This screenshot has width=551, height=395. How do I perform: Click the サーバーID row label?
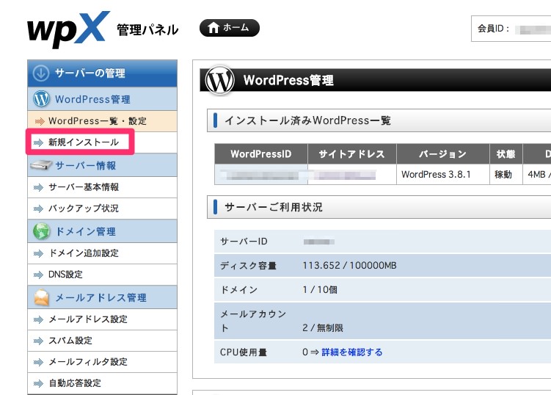pos(244,242)
